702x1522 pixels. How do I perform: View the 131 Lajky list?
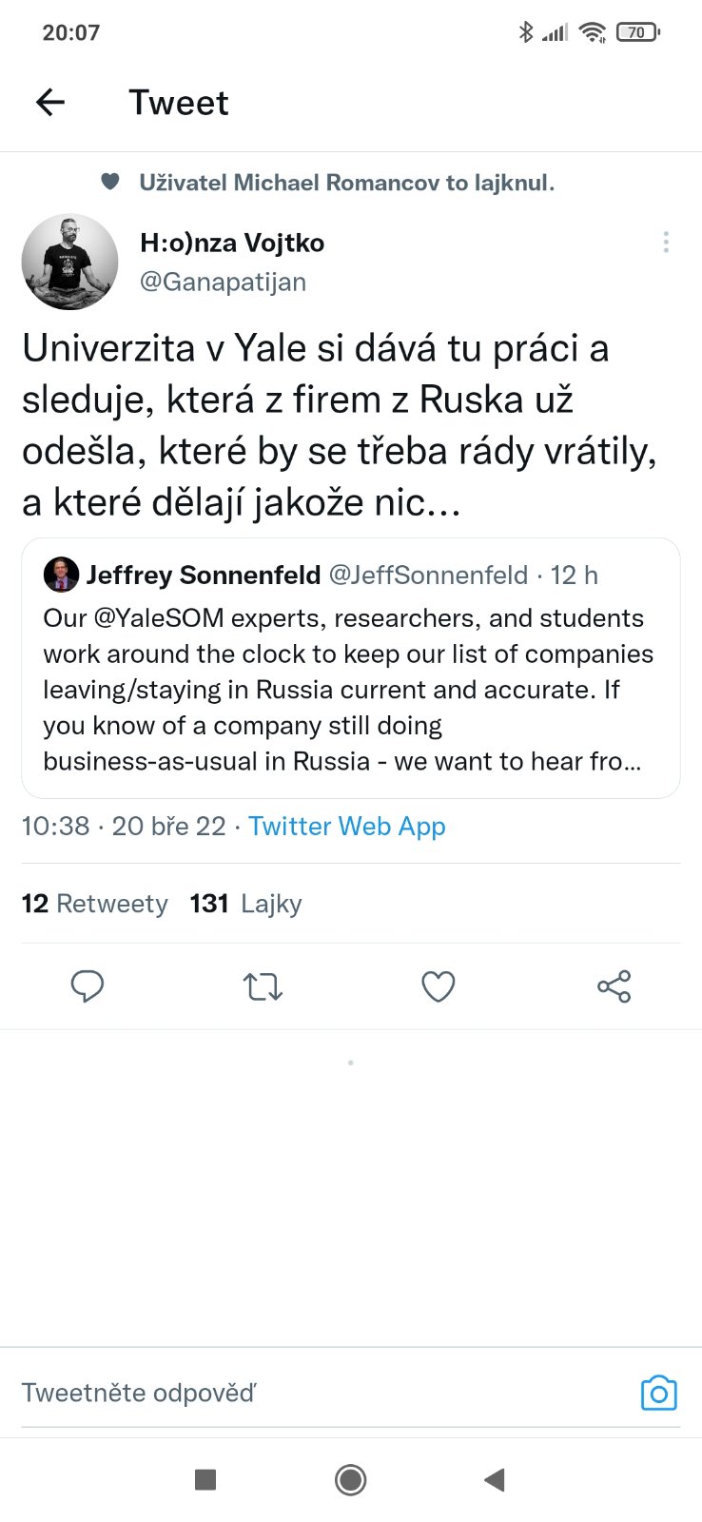click(245, 903)
